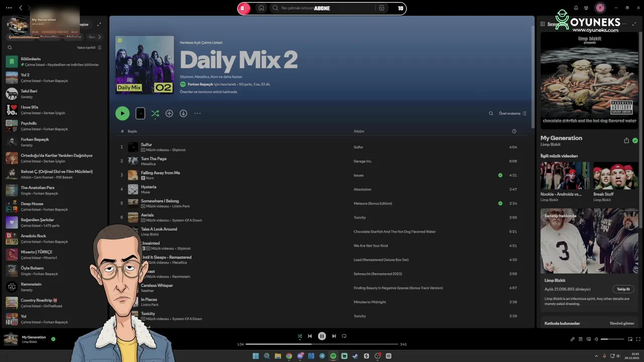Seek on the song progress bar
Viewport: 644px width, 362px height.
tap(322, 344)
